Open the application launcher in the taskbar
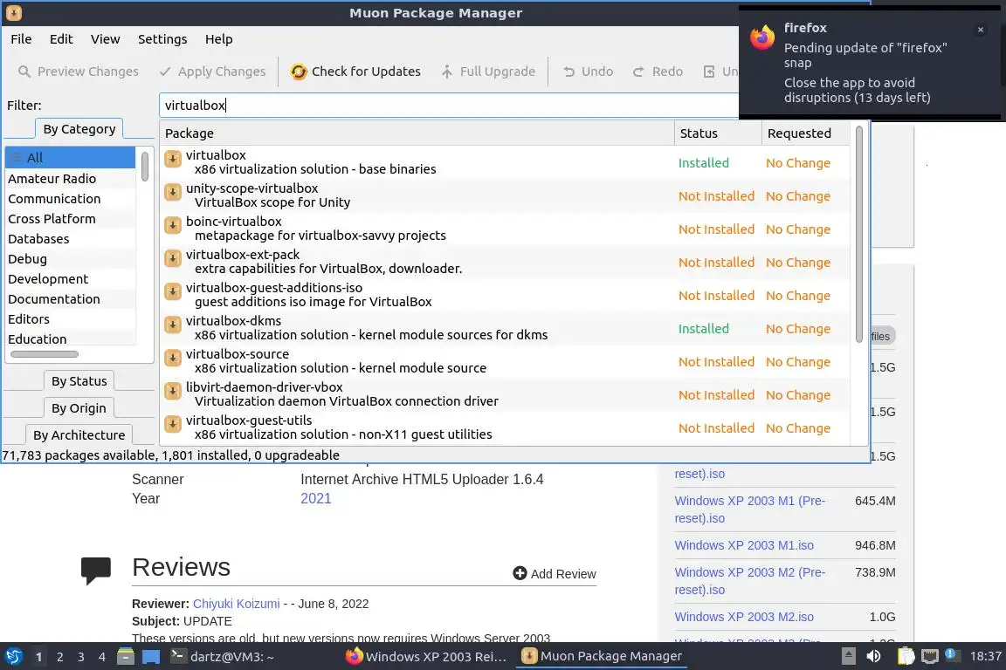 tap(13, 657)
